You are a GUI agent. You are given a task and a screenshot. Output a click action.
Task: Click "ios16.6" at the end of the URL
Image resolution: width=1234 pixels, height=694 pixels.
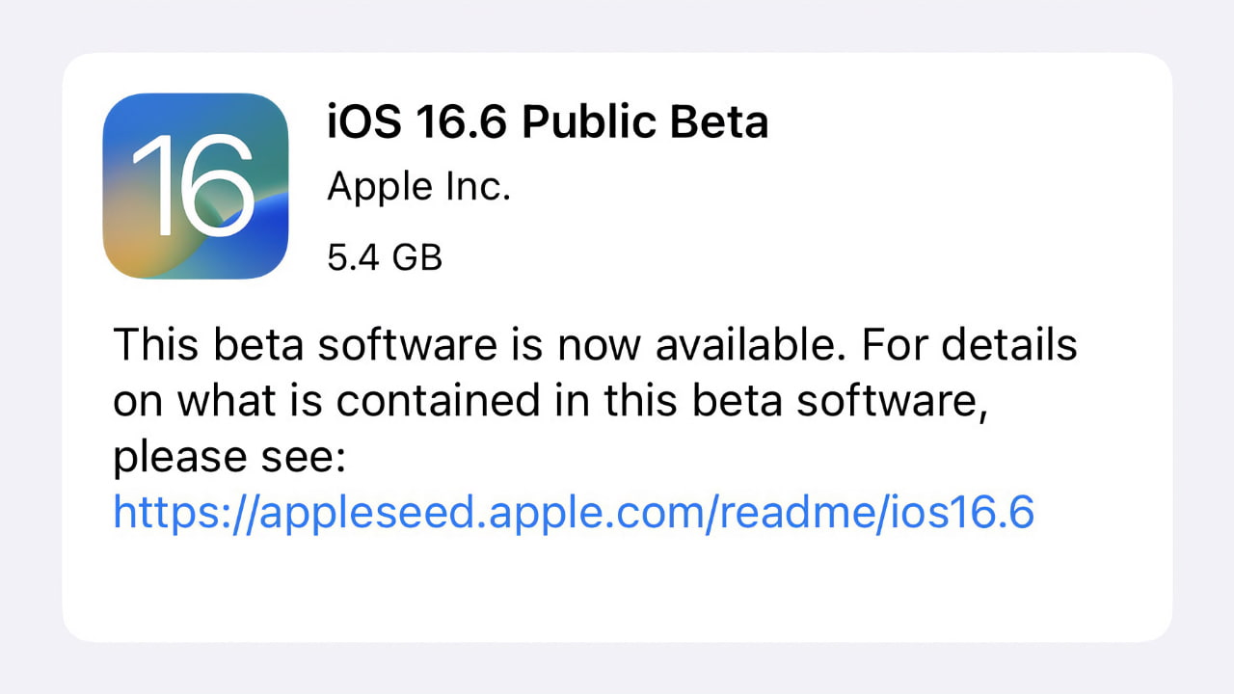point(975,512)
